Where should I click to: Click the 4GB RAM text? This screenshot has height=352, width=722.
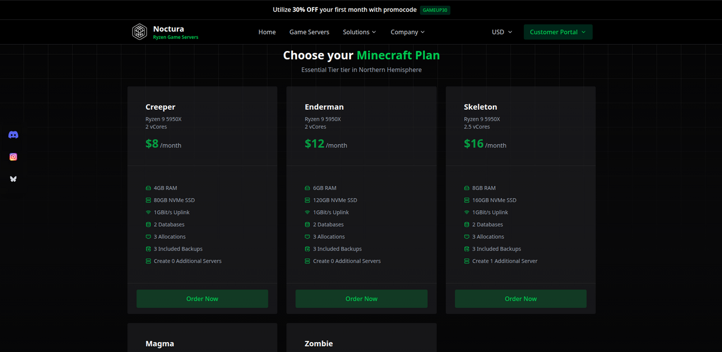pyautogui.click(x=165, y=188)
